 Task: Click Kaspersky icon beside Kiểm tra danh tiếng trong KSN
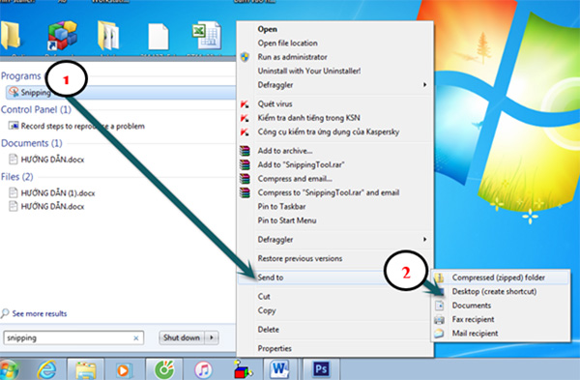pyautogui.click(x=245, y=118)
